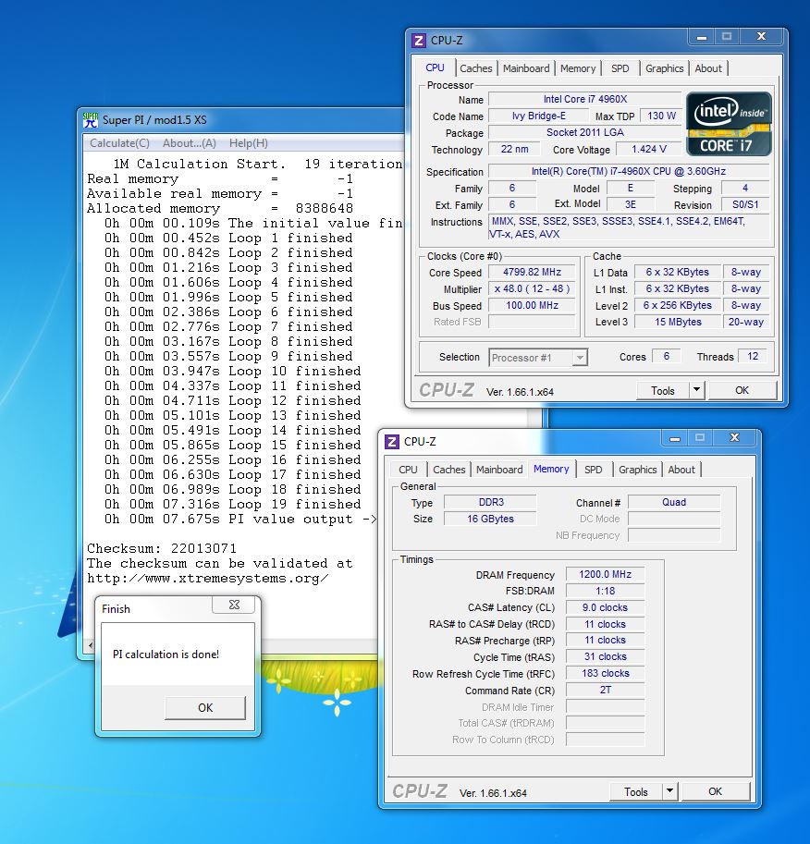Click the Cores count value 6

click(666, 356)
